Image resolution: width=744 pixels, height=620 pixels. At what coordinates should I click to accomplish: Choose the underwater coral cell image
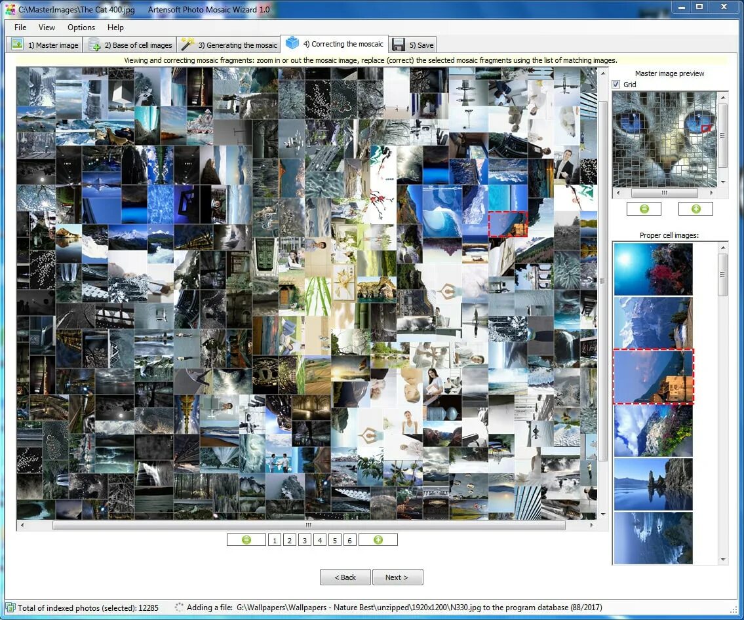pyautogui.click(x=653, y=269)
